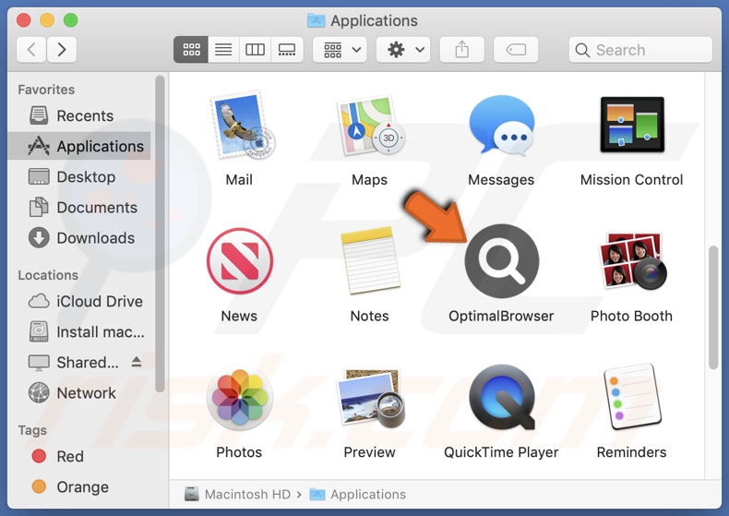
Task: Go back with the left chevron button
Action: click(31, 49)
